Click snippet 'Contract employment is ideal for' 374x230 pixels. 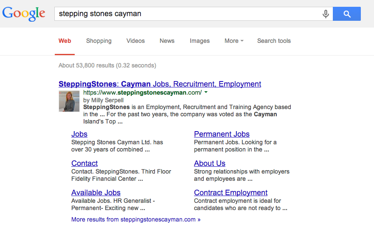pos(237,201)
